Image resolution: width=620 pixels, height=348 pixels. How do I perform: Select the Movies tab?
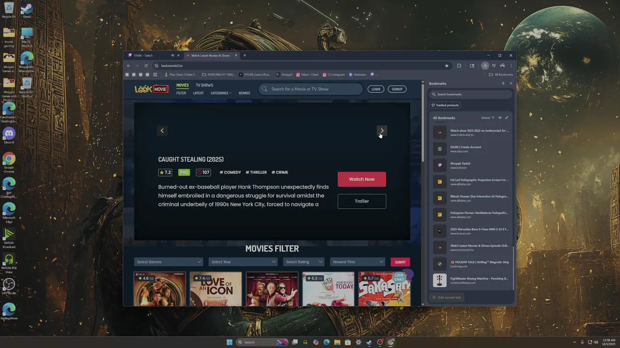[183, 85]
